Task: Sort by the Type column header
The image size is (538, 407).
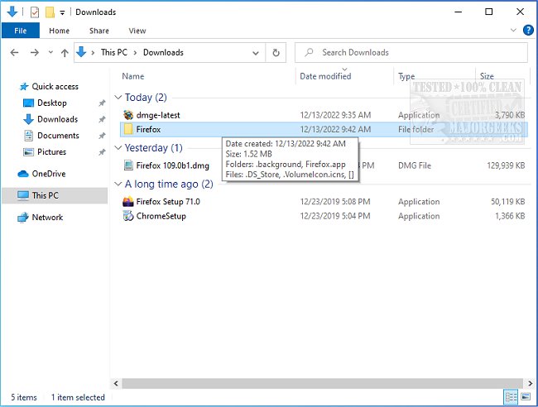Action: tap(406, 76)
